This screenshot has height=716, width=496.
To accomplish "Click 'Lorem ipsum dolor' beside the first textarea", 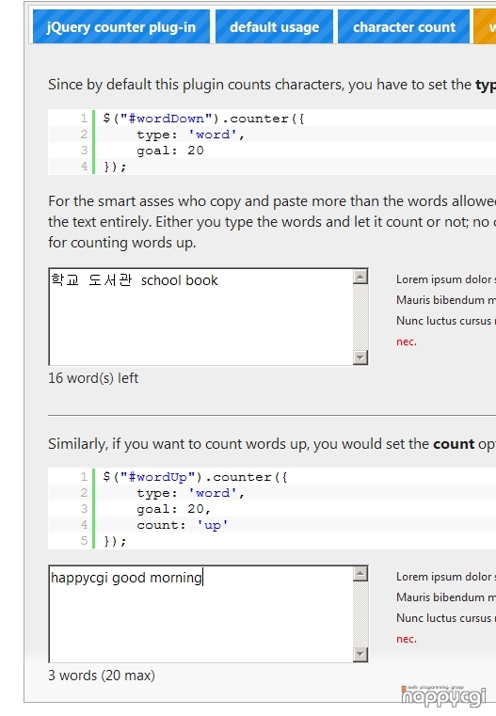I will coord(443,279).
